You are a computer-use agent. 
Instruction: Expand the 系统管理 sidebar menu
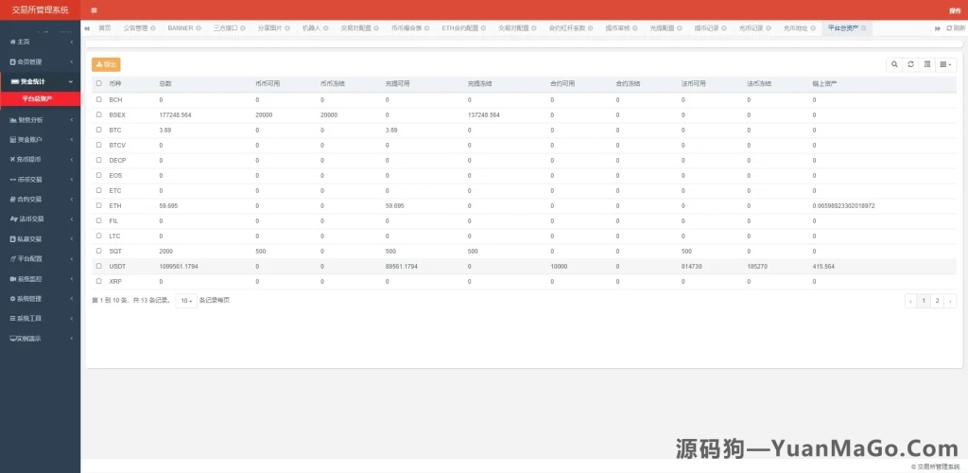pyautogui.click(x=40, y=299)
